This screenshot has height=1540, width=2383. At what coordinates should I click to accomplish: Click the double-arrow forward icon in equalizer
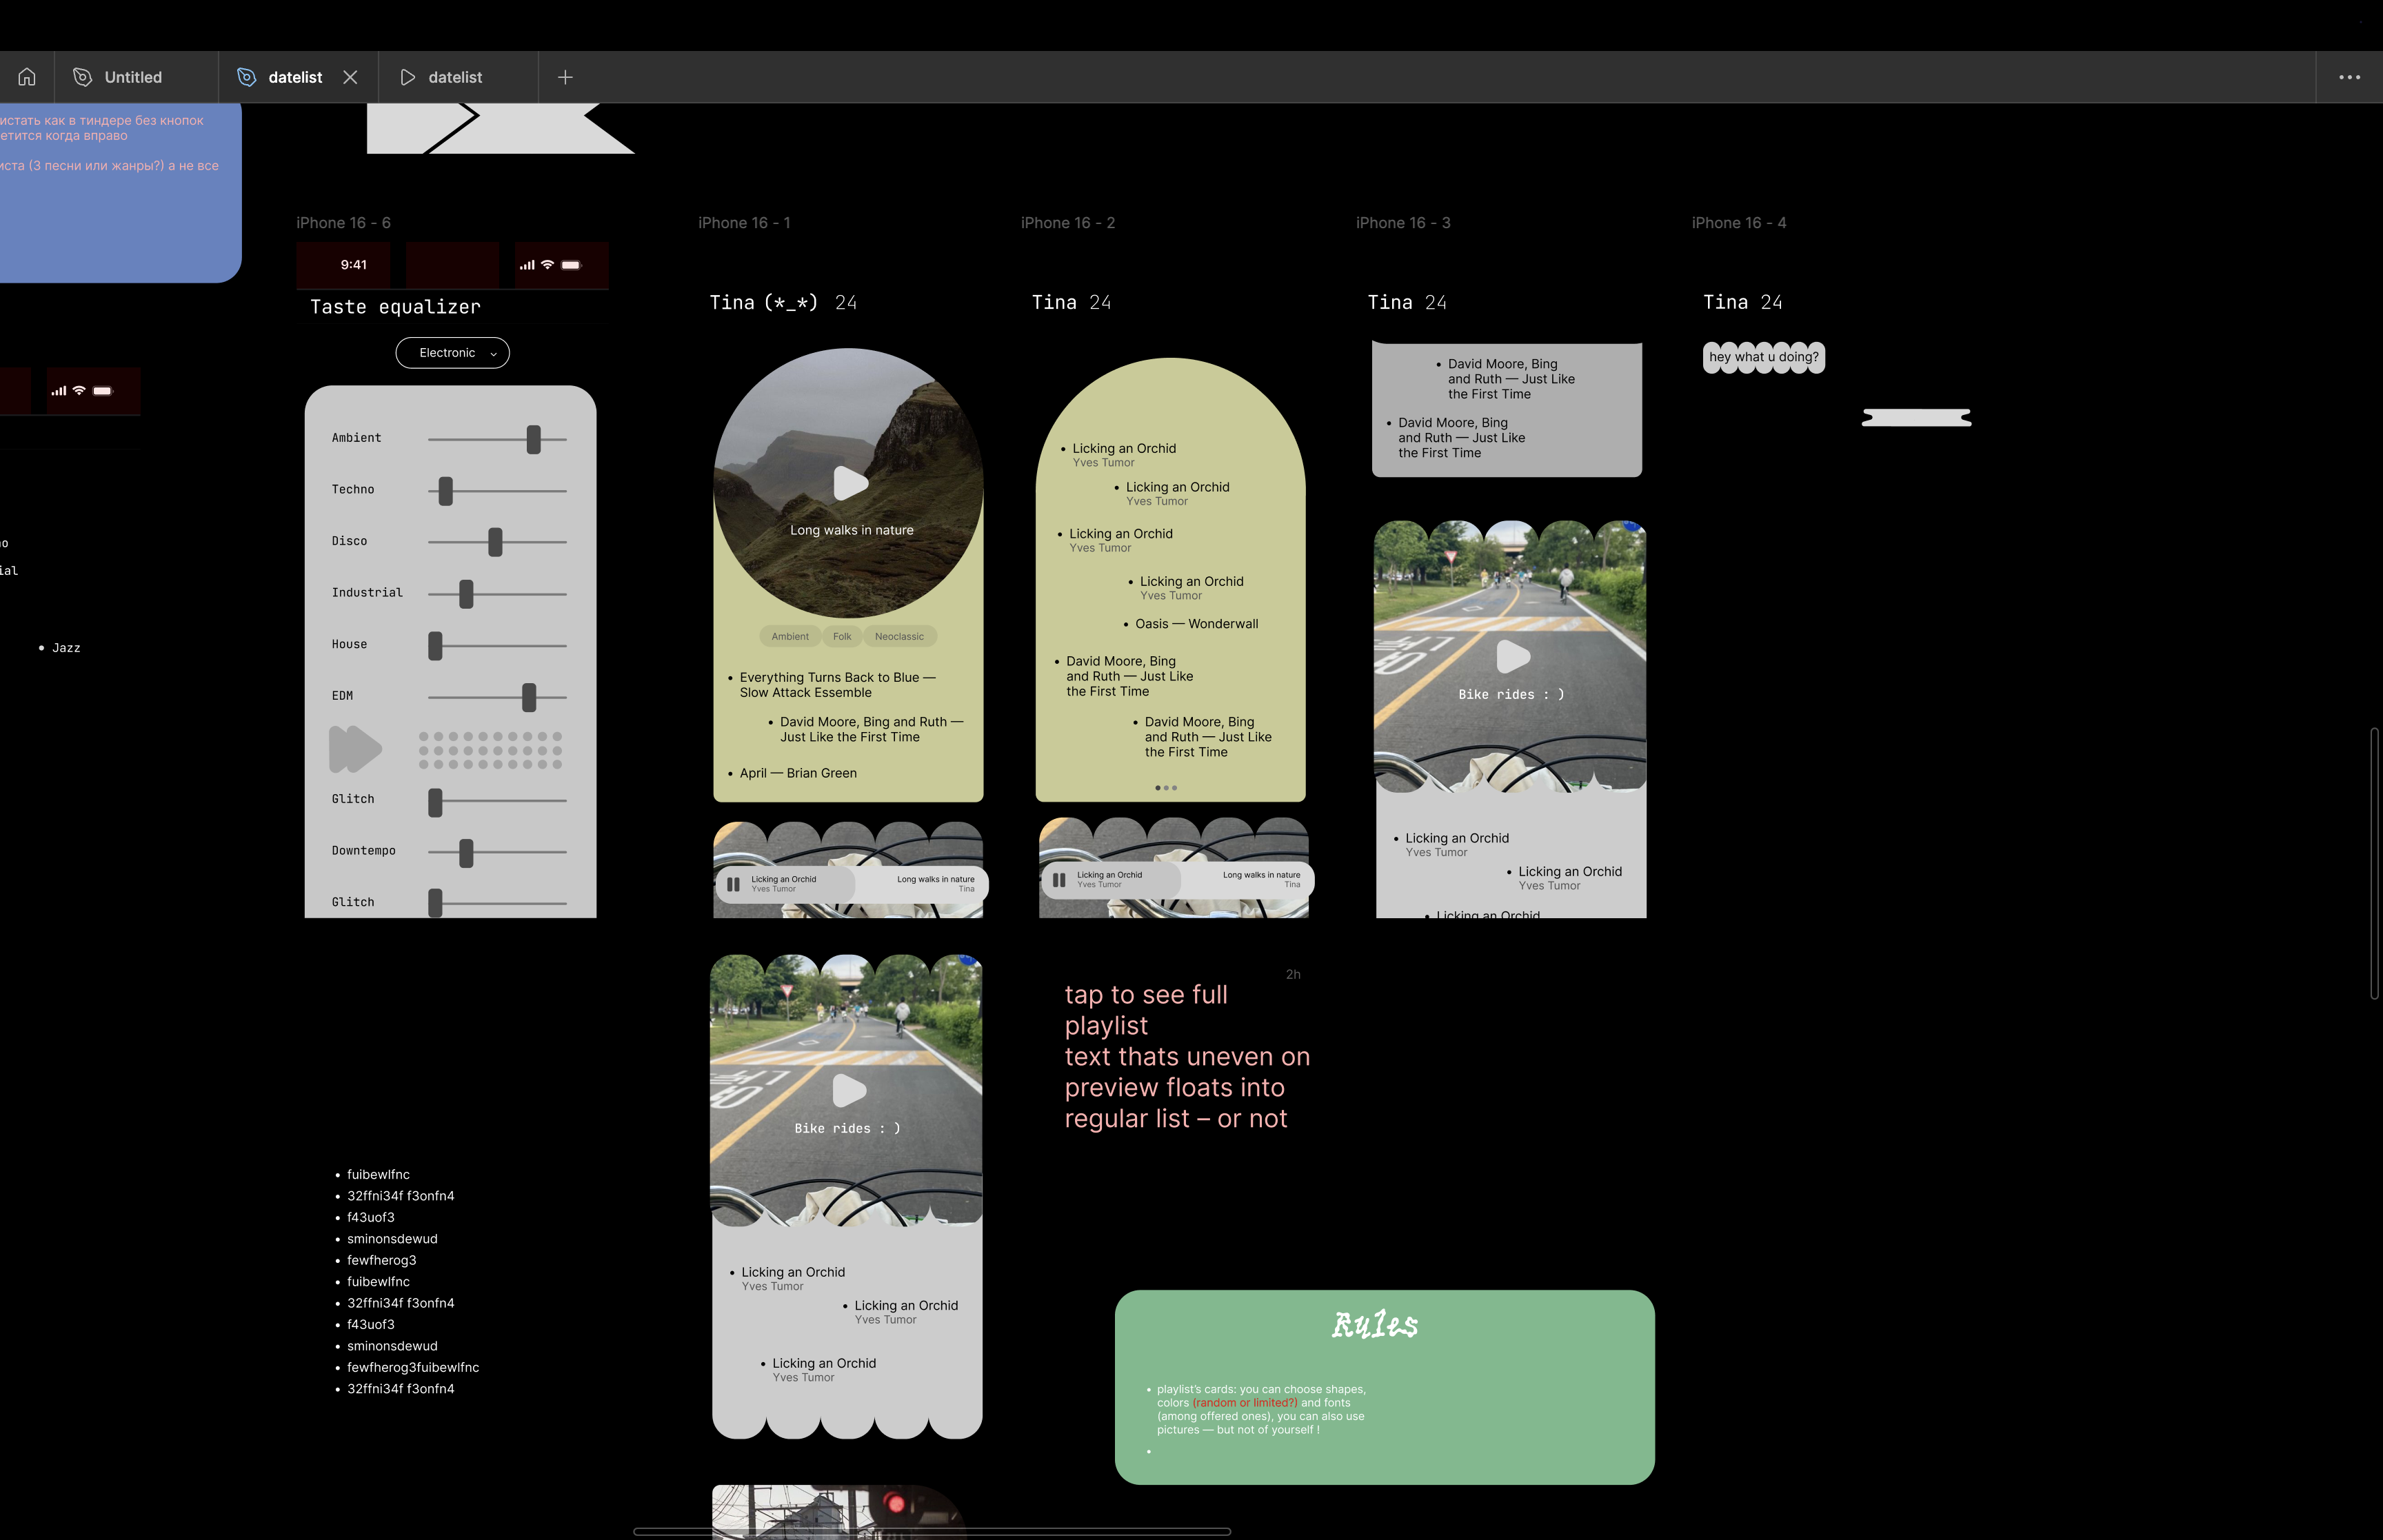coord(355,749)
